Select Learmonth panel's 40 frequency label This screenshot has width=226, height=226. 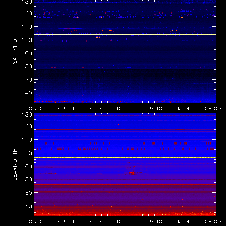[29, 206]
